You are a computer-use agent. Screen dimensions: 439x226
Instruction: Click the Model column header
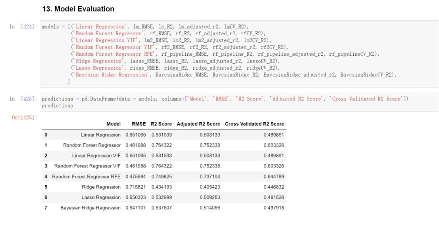pyautogui.click(x=114, y=124)
